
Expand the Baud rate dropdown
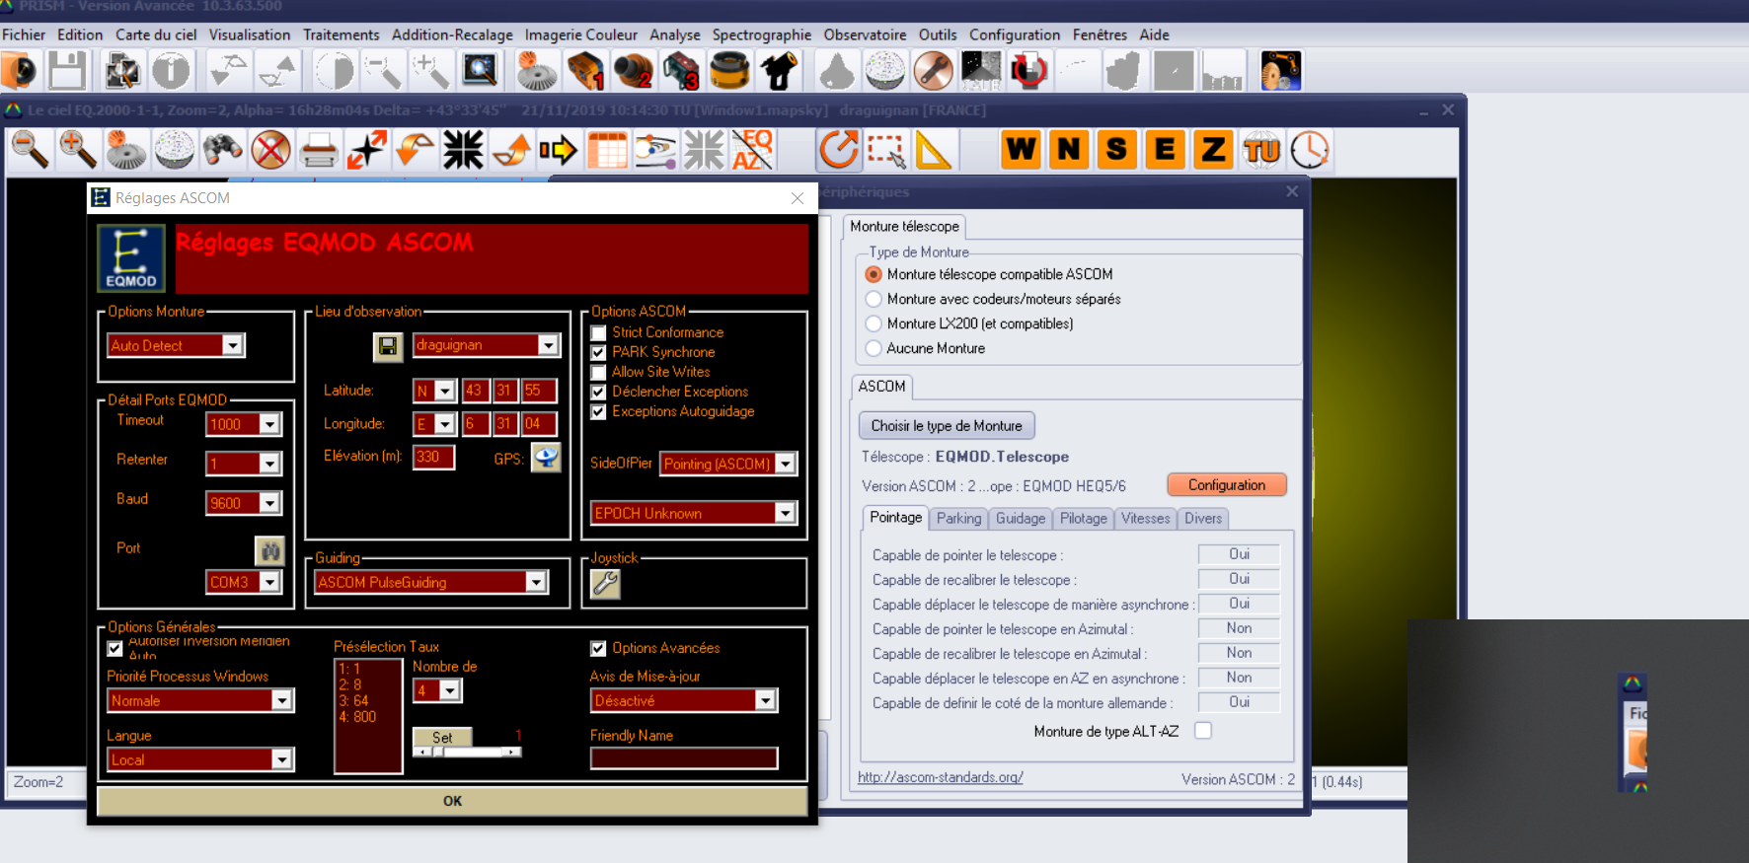click(x=269, y=503)
